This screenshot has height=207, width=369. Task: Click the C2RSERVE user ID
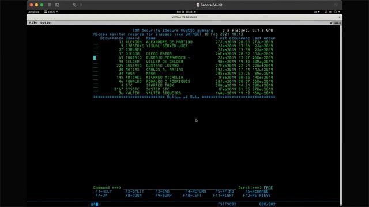click(134, 46)
